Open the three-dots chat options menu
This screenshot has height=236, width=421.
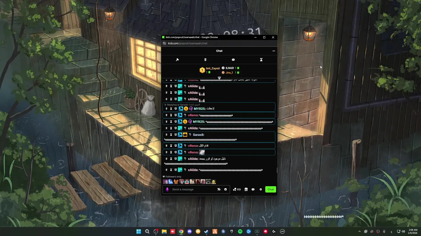(274, 51)
